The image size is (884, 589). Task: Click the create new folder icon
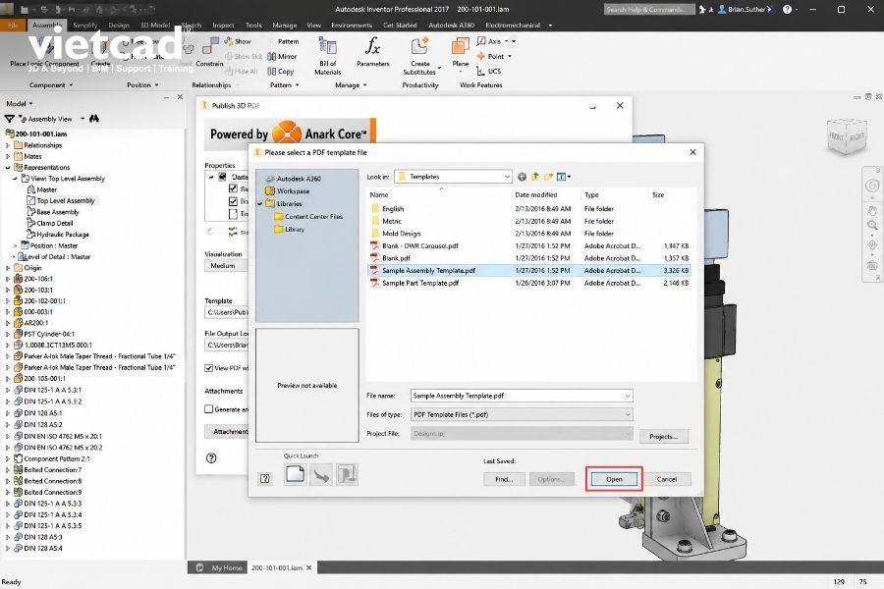click(x=548, y=177)
